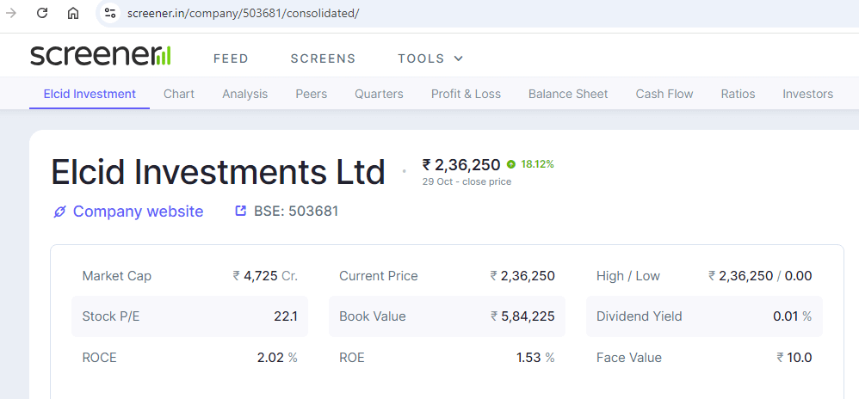The height and width of the screenshot is (399, 859).
Task: Jump to the Analysis section
Action: point(244,94)
